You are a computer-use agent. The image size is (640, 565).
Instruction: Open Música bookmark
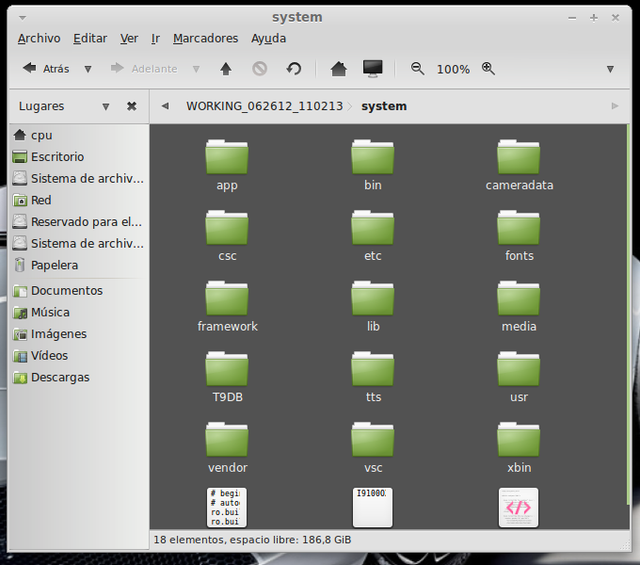click(78, 313)
